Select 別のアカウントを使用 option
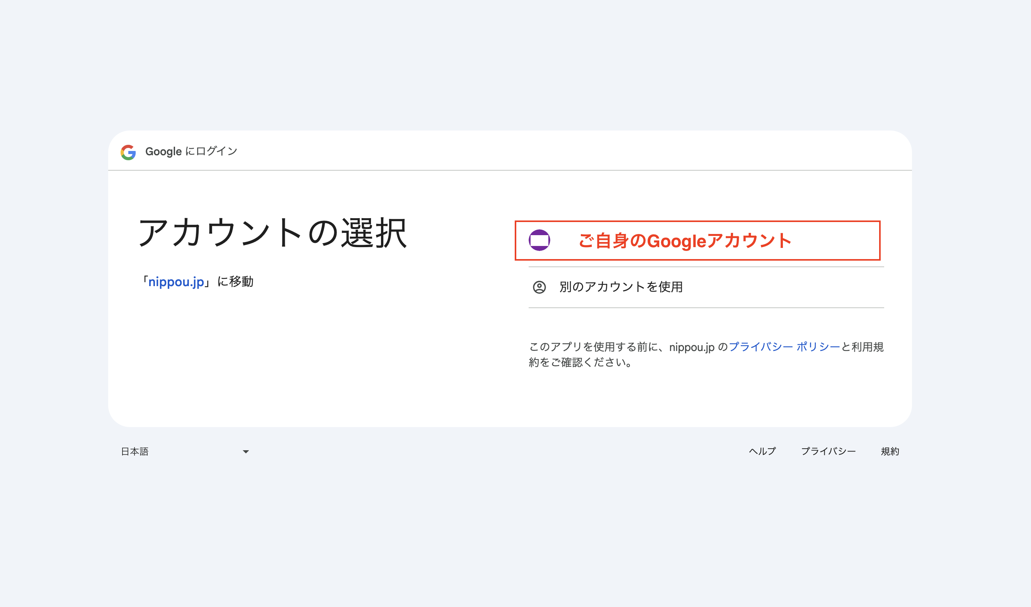Viewport: 1031px width, 607px height. click(706, 287)
